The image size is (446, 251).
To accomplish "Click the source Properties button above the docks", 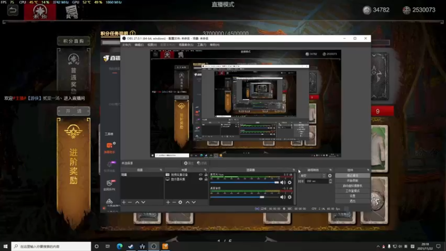I will pyautogui.click(x=188, y=163).
